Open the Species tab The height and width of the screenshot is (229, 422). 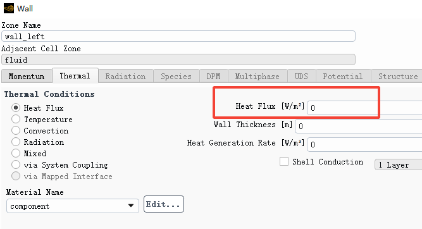pos(177,77)
